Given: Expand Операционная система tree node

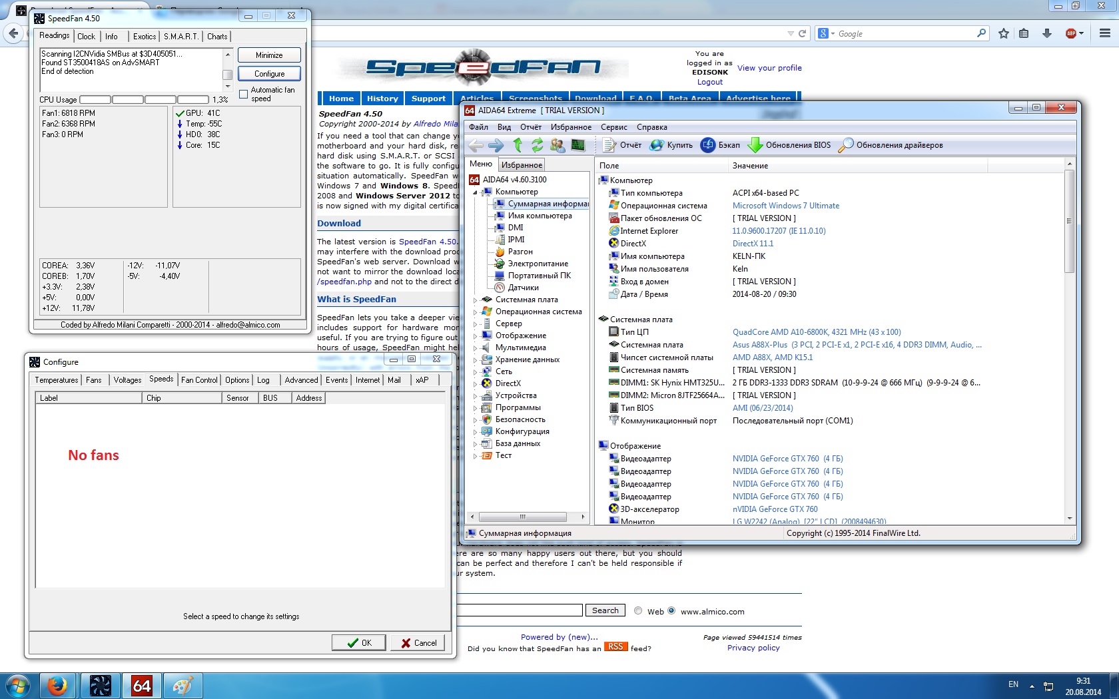Looking at the screenshot, I should click(x=476, y=312).
